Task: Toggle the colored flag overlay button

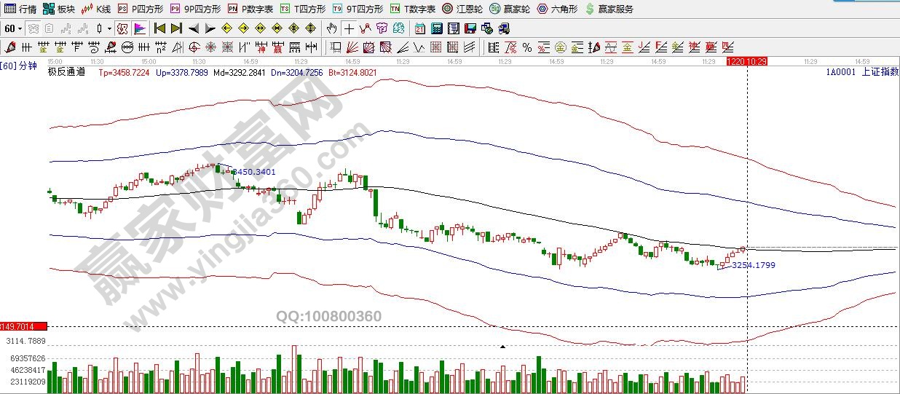Action: tap(139, 28)
